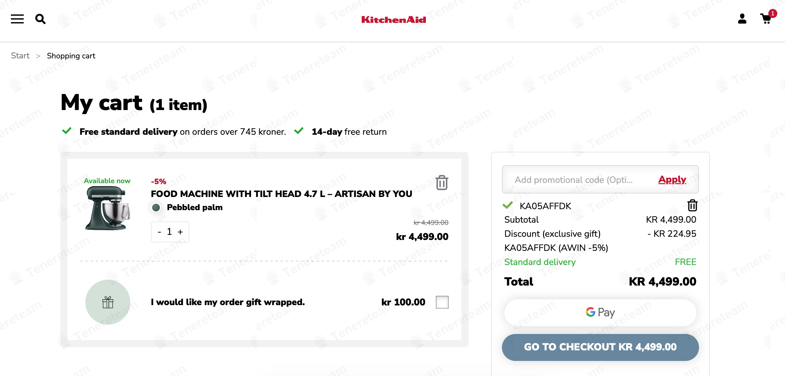Increase quantity with plus button

coord(180,232)
